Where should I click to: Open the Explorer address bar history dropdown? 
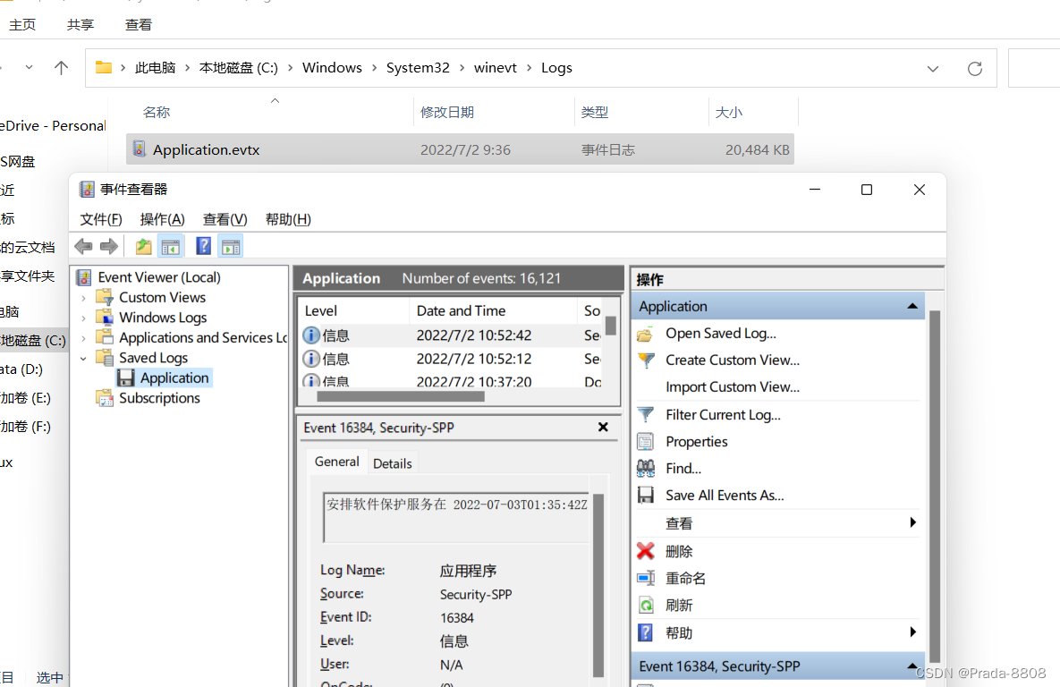(x=933, y=68)
